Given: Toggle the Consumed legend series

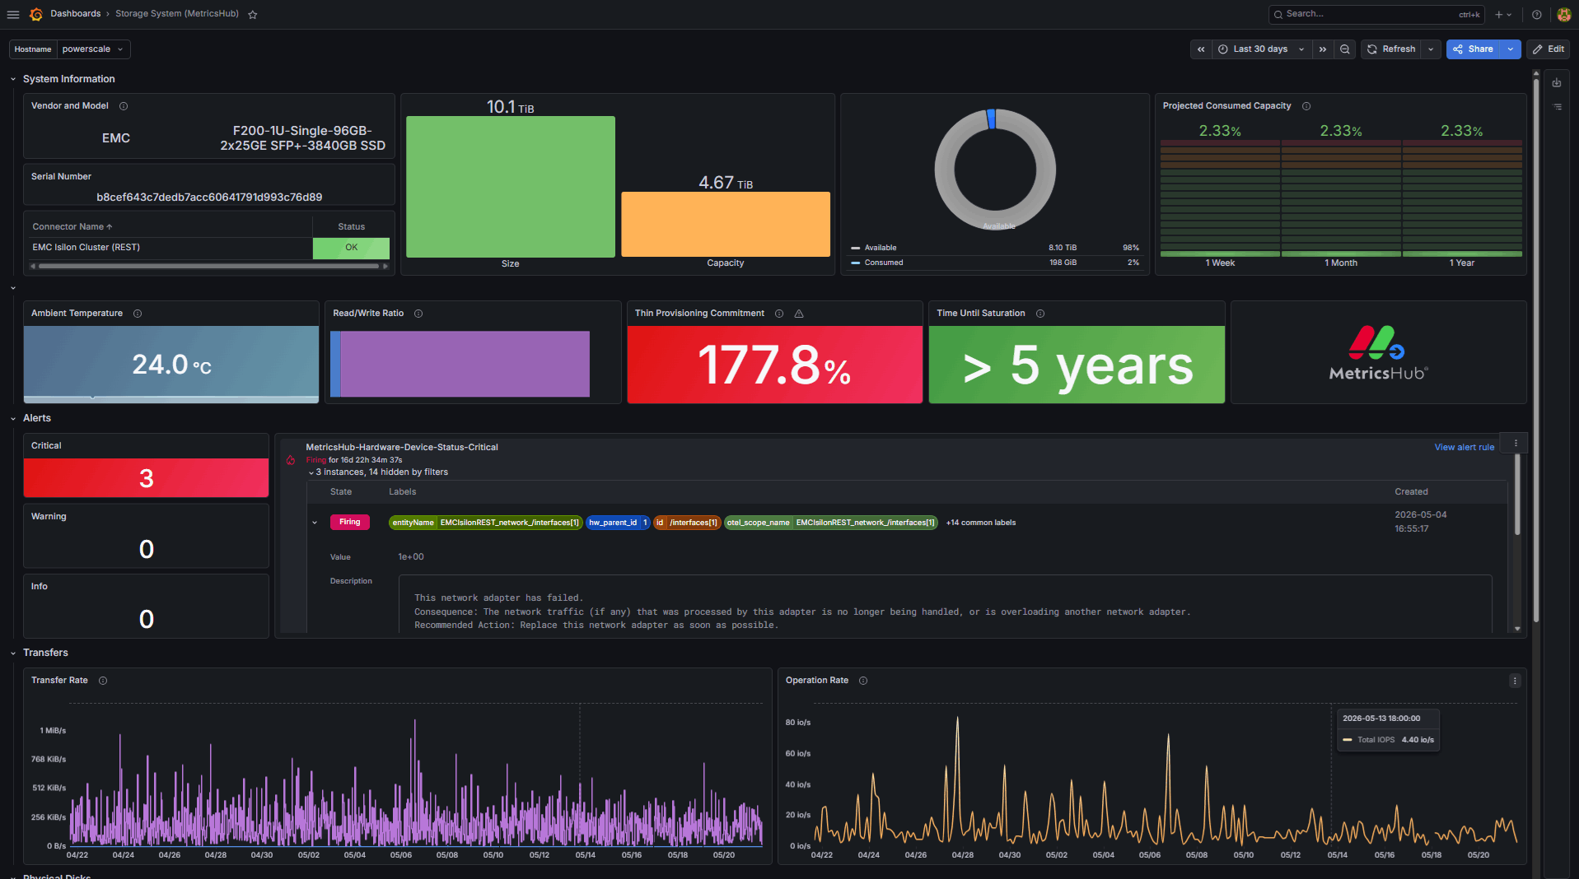Looking at the screenshot, I should (x=883, y=263).
